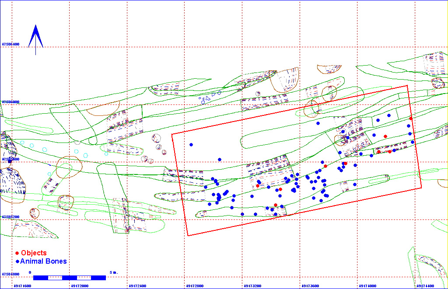Screen dimensions: 448x289
Task: Click the 47585200 northing label
Action: click(10, 217)
